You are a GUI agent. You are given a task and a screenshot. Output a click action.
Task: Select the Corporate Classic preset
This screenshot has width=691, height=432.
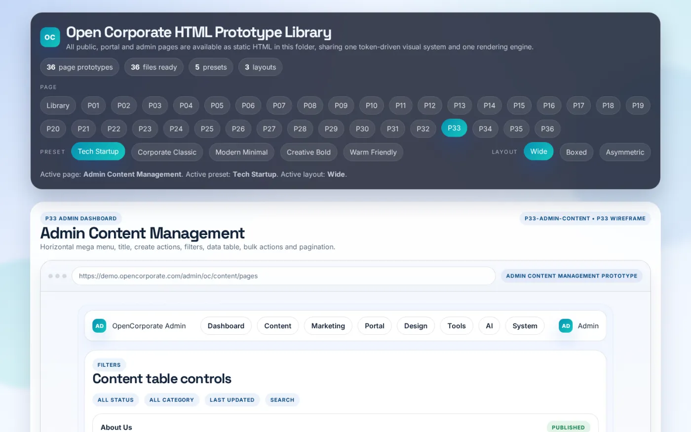click(167, 152)
